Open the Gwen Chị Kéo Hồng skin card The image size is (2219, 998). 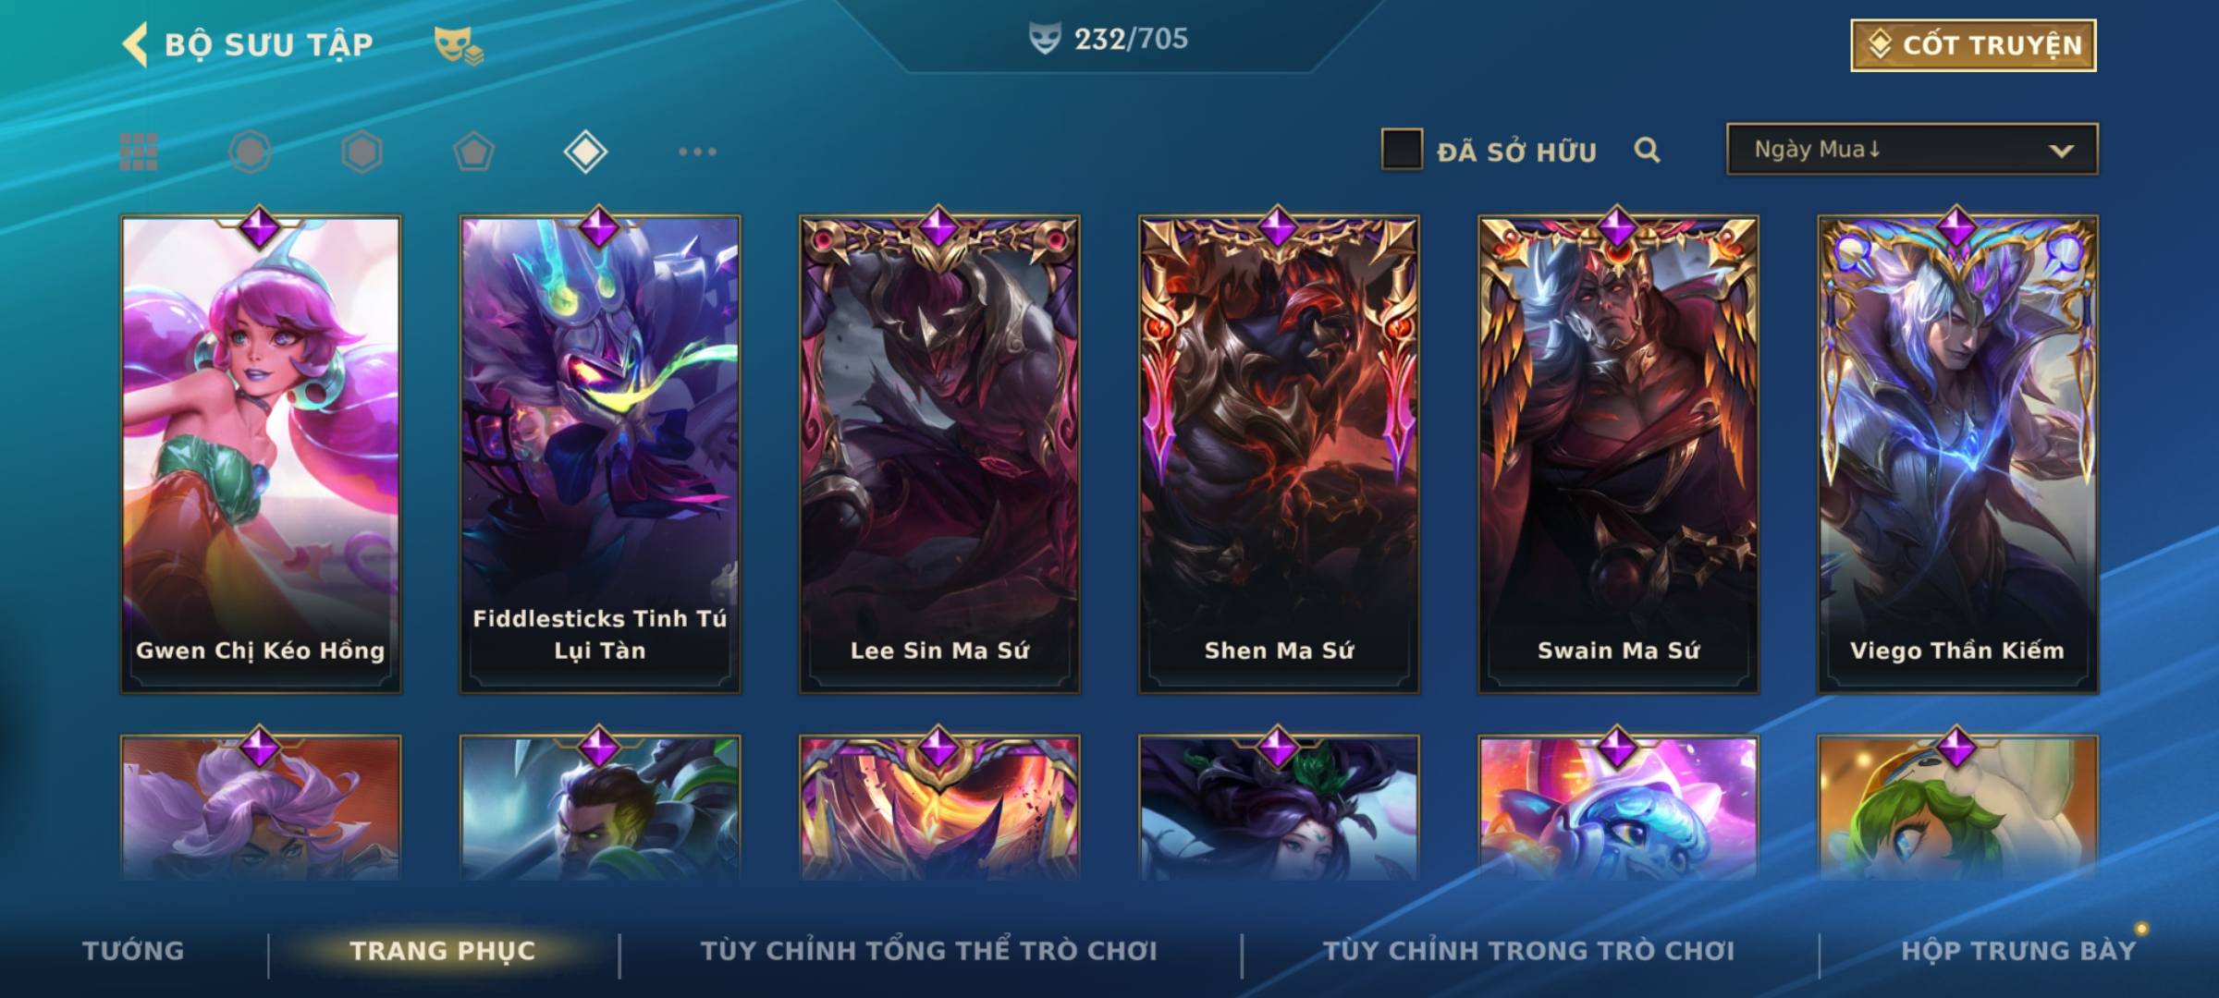coord(261,455)
